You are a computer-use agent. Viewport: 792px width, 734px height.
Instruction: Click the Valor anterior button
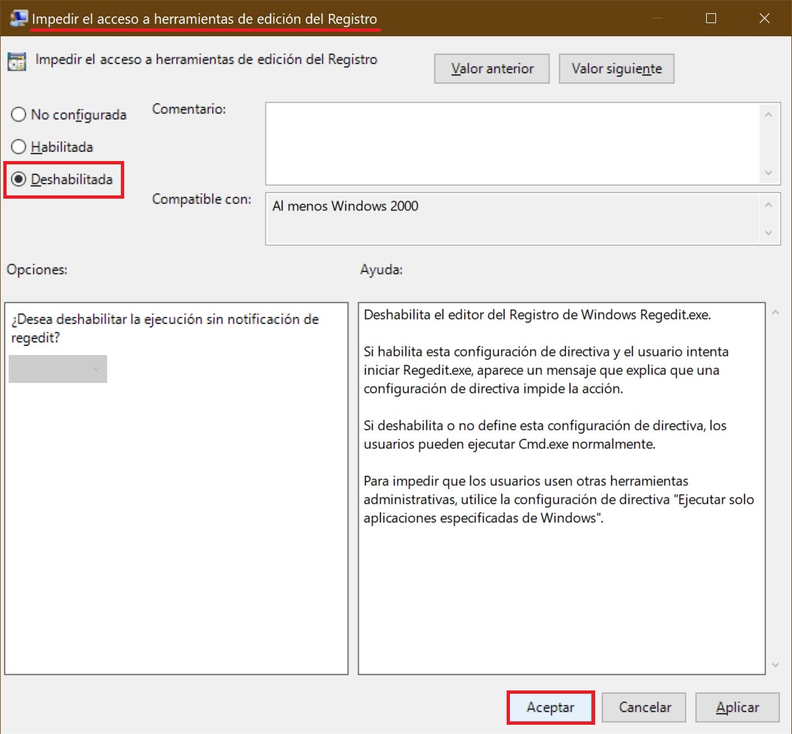point(491,69)
